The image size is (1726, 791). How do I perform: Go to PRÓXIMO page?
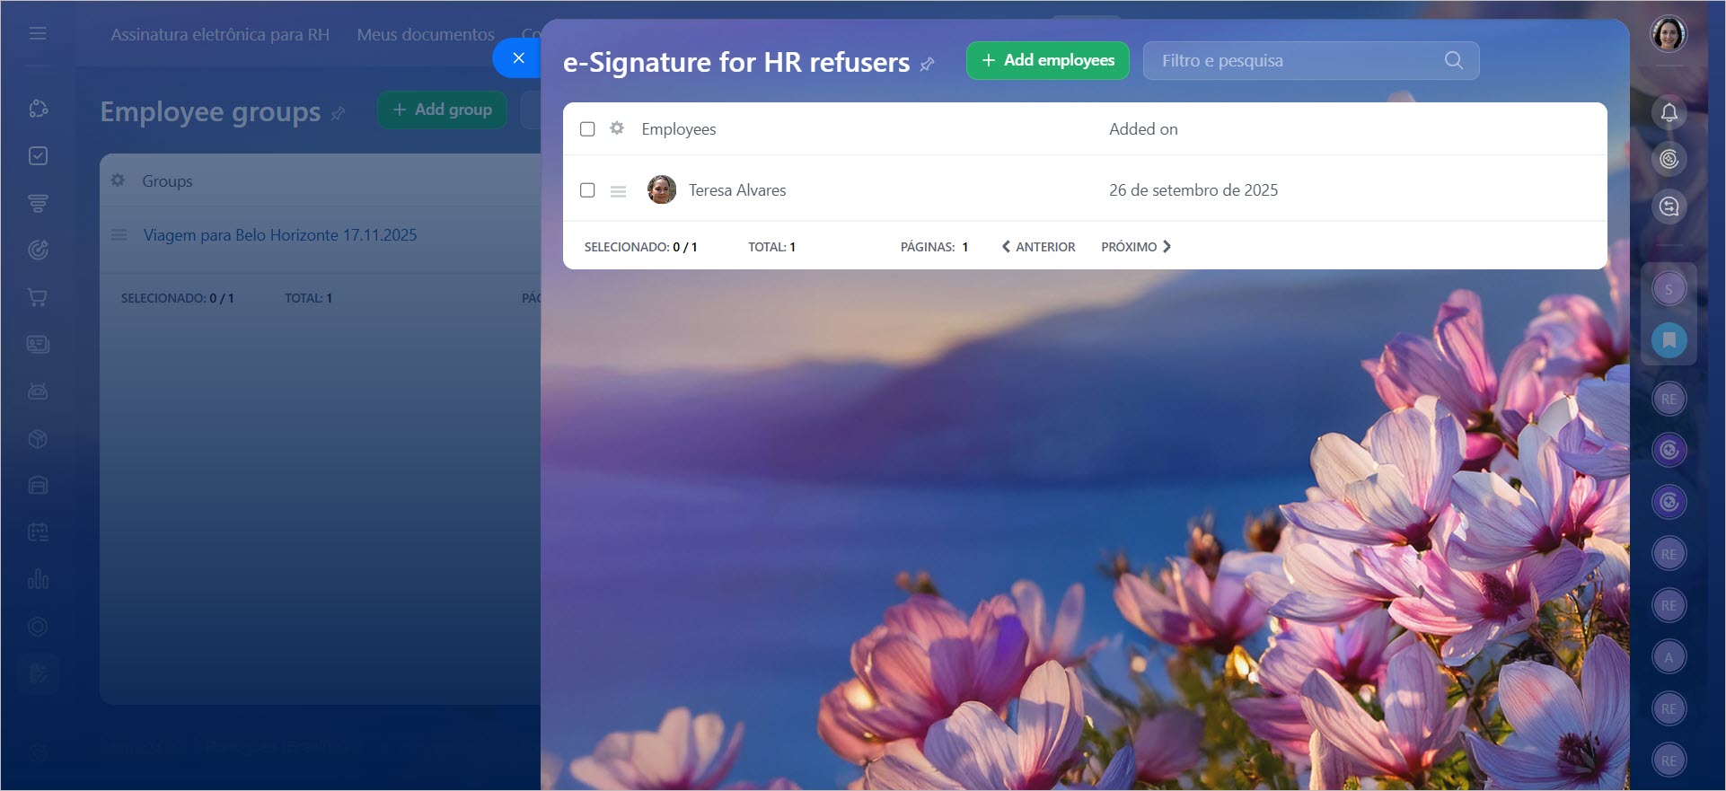pyautogui.click(x=1136, y=247)
